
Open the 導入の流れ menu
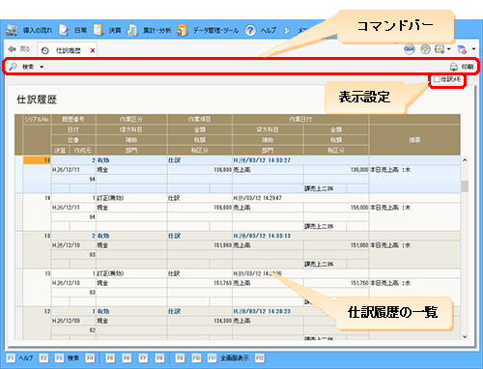click(x=29, y=30)
